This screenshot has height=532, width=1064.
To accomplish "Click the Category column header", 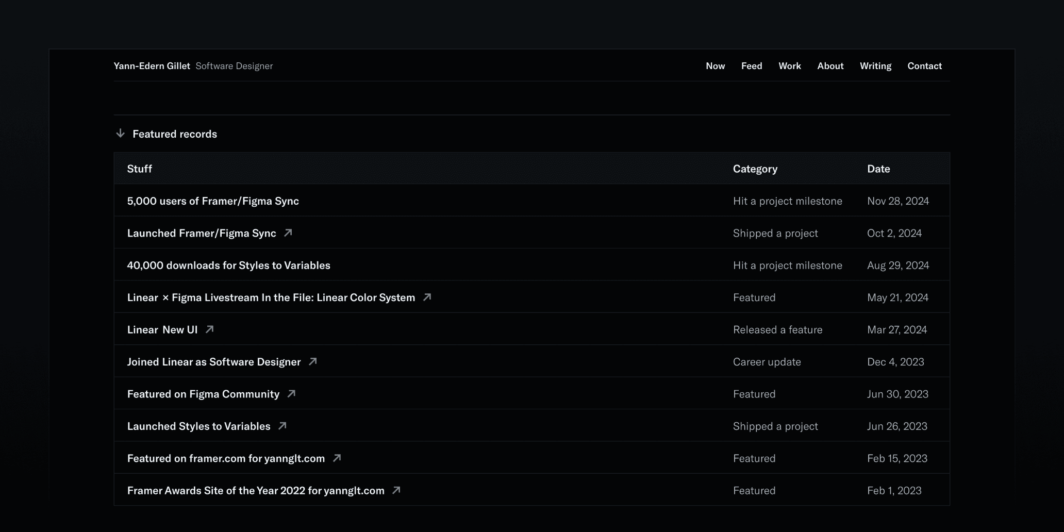I will tap(755, 169).
